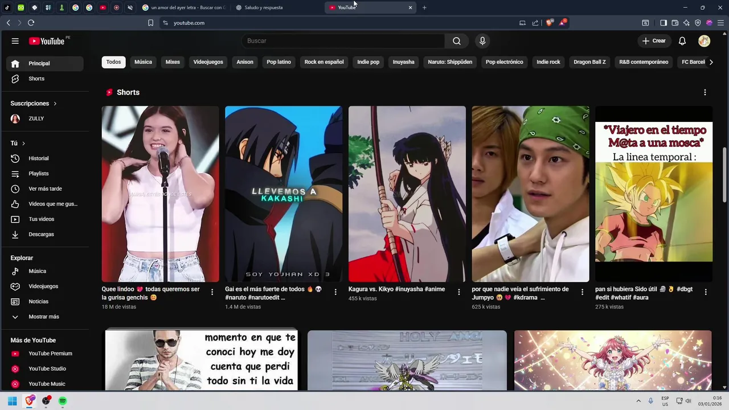The width and height of the screenshot is (729, 410).
Task: Open YouTube Premium link
Action: pyautogui.click(x=44, y=354)
